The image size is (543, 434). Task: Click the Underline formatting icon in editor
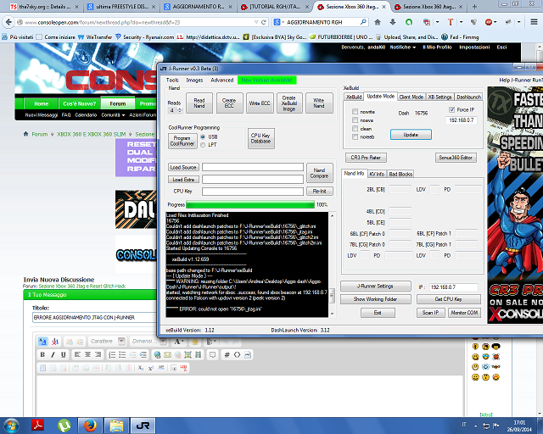64,355
